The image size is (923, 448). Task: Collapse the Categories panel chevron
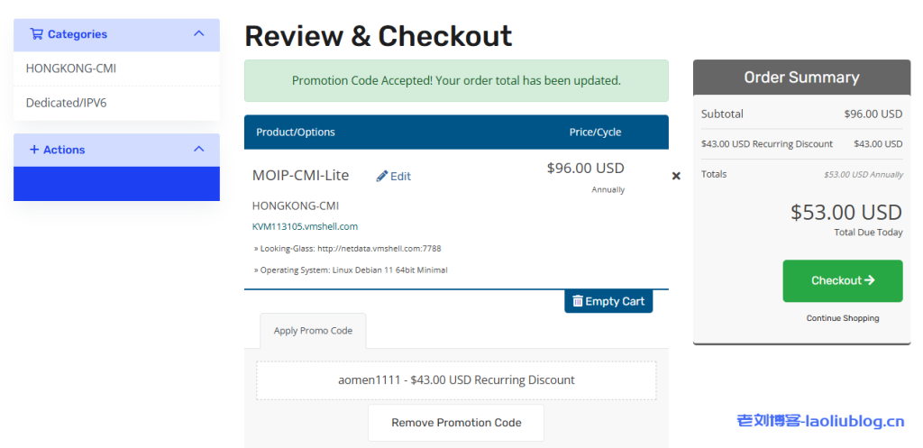click(199, 34)
